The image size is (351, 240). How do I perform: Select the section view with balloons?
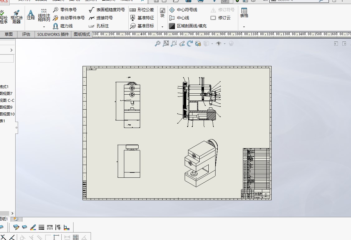[199, 102]
